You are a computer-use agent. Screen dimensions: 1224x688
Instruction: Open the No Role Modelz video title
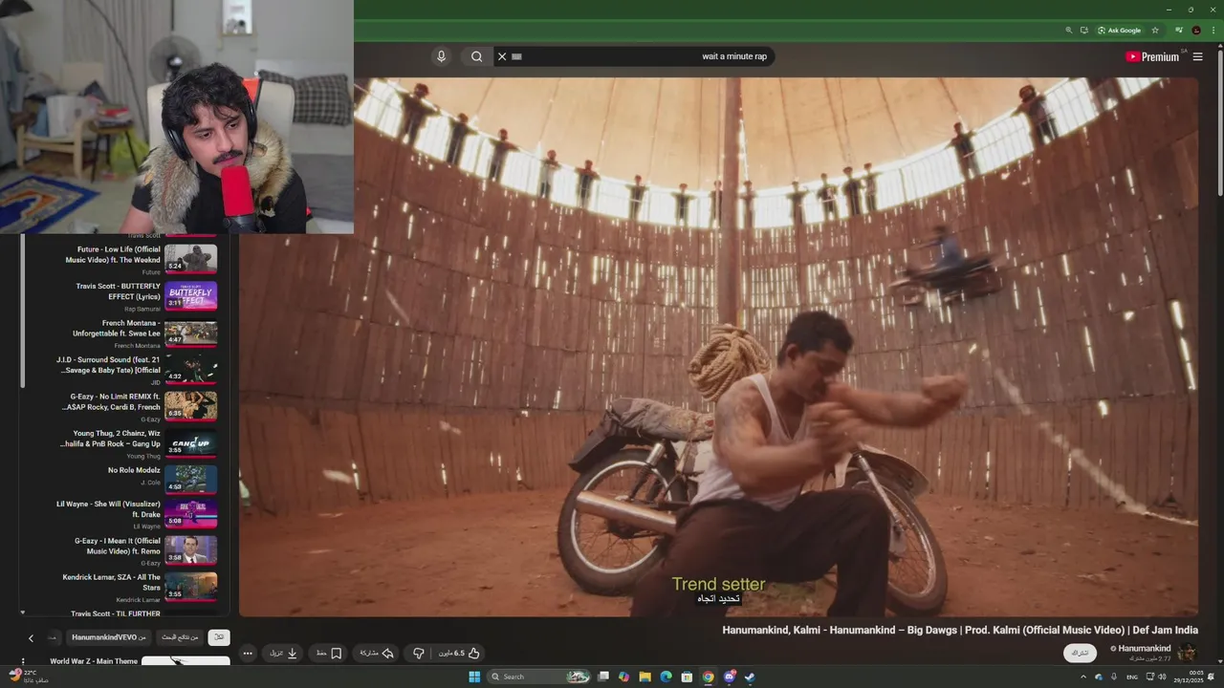[x=134, y=470]
